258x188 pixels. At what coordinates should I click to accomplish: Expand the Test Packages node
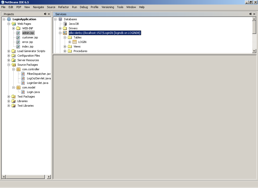[x=8, y=96]
